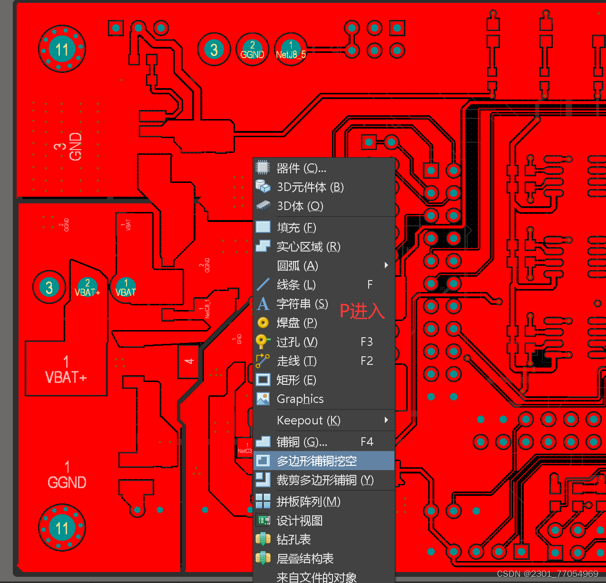Click the 1 GGND copper region label
Screen dimensions: 606x583
pyautogui.click(x=67, y=475)
